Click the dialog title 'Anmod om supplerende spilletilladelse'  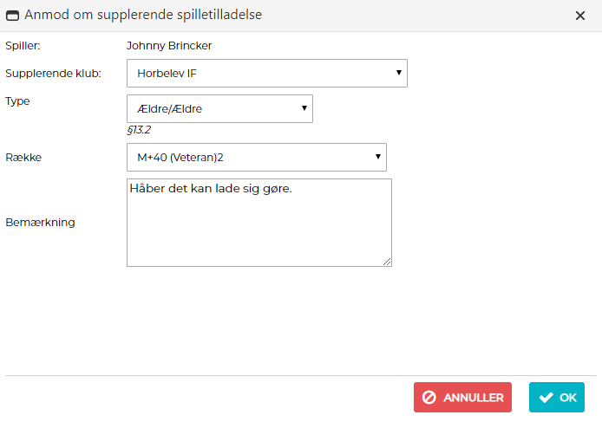(143, 15)
